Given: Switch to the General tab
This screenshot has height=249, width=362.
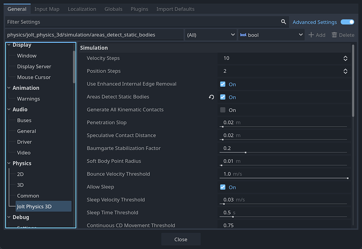Looking at the screenshot, I should [17, 9].
